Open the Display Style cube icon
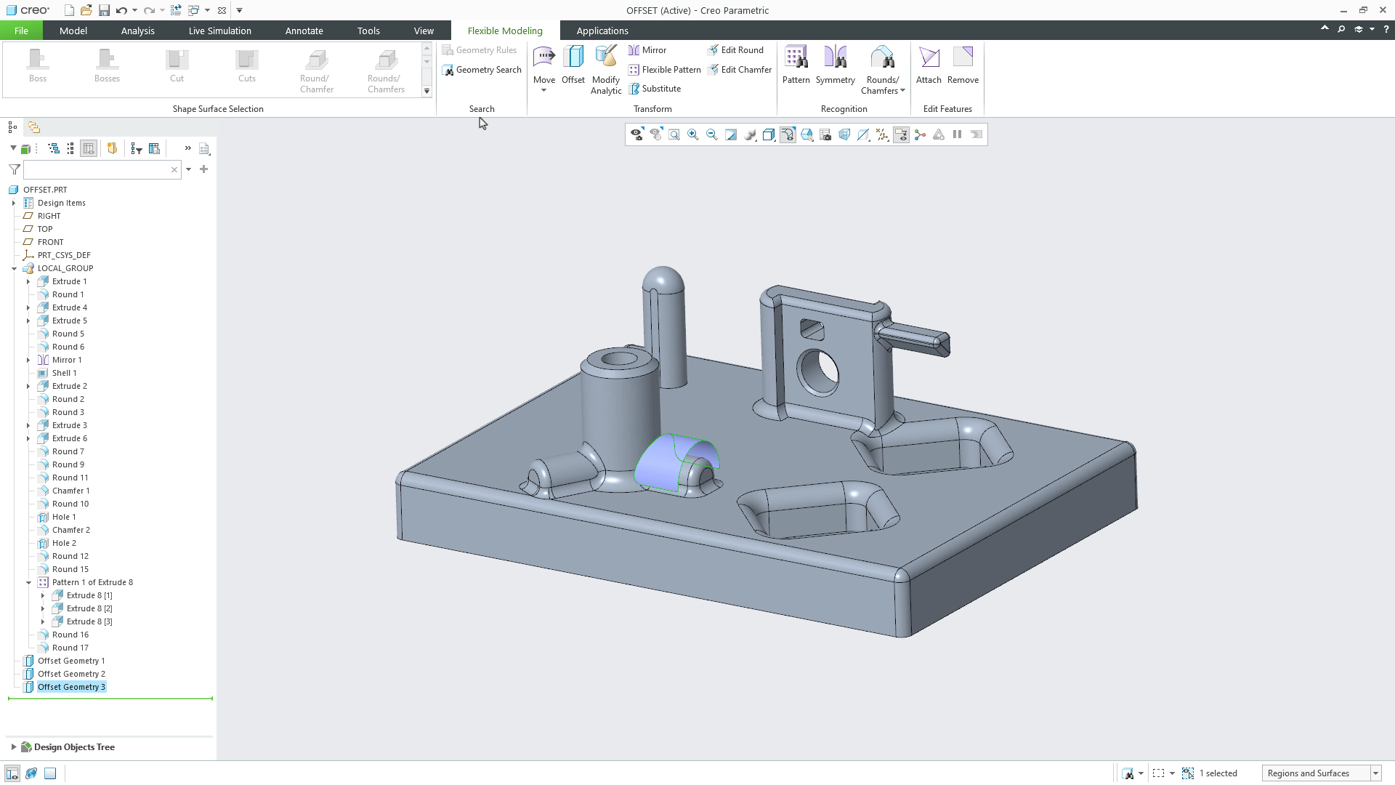The image size is (1395, 785). 769,134
